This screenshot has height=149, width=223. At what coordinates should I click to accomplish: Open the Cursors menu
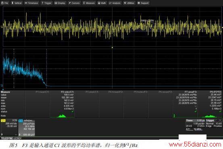[x=74, y=3]
